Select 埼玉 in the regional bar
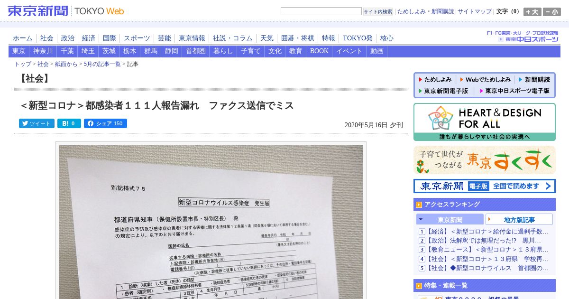This screenshot has width=569, height=299. (88, 51)
